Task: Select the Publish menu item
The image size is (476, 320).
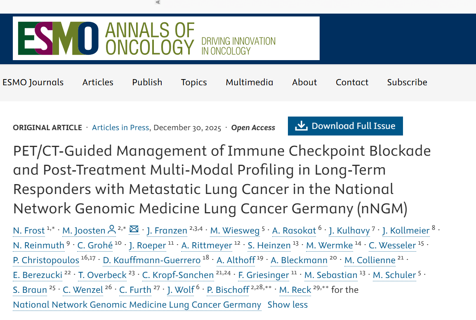Action: pos(147,82)
